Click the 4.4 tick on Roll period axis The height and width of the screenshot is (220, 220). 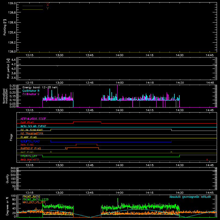pos(13,60)
